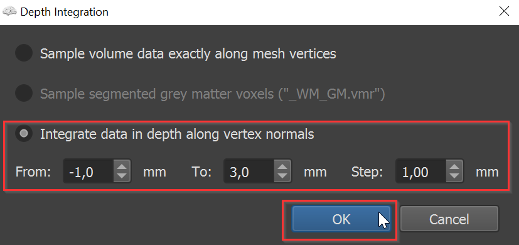Click the Integrate data in depth label text
Screen dimensions: 519x245
177,134
